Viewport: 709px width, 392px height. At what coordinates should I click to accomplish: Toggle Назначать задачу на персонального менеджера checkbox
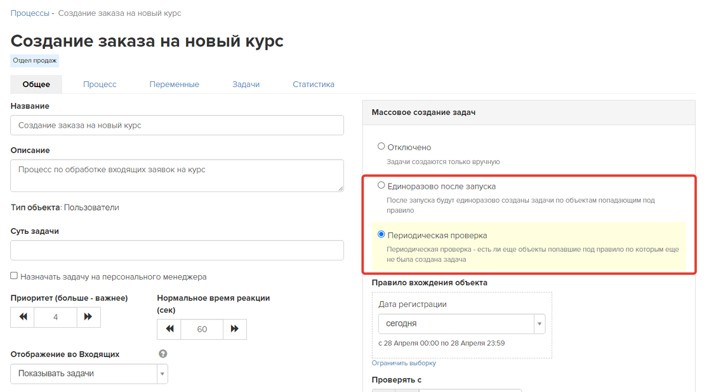coord(14,276)
